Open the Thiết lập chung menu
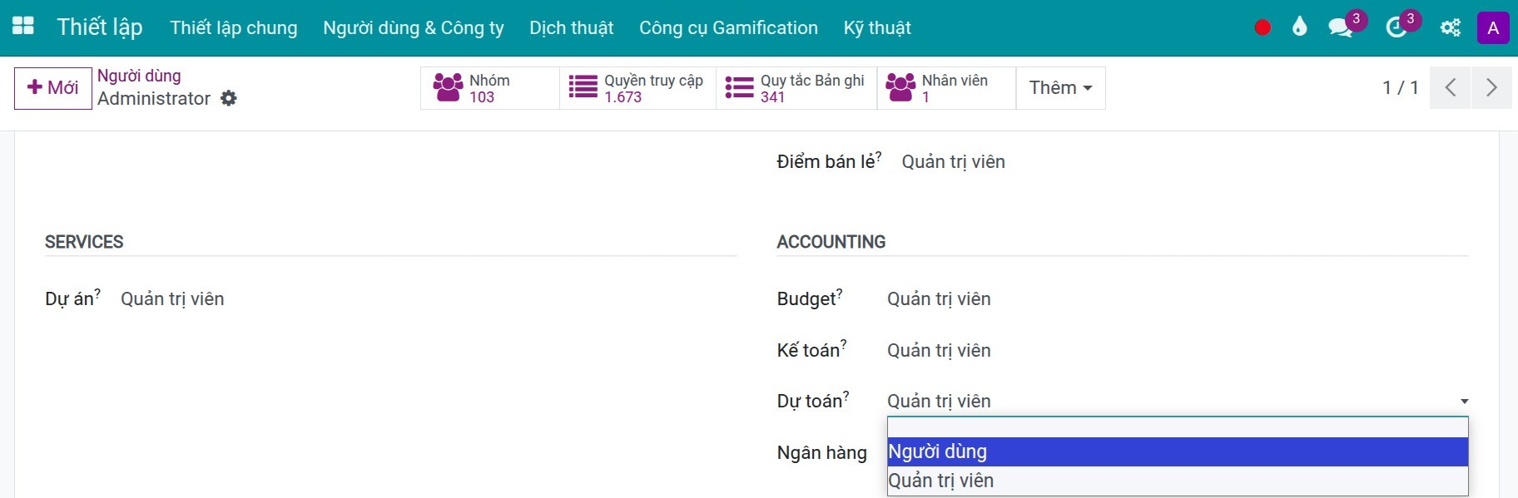This screenshot has width=1518, height=498. coord(234,27)
